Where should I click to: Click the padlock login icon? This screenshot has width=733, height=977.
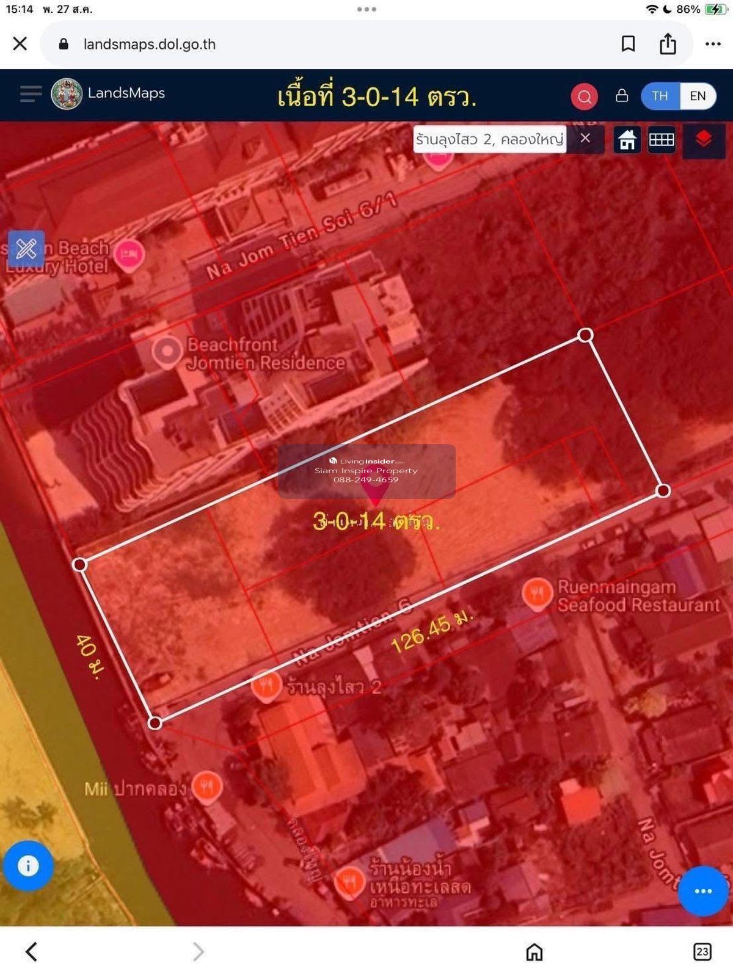622,96
